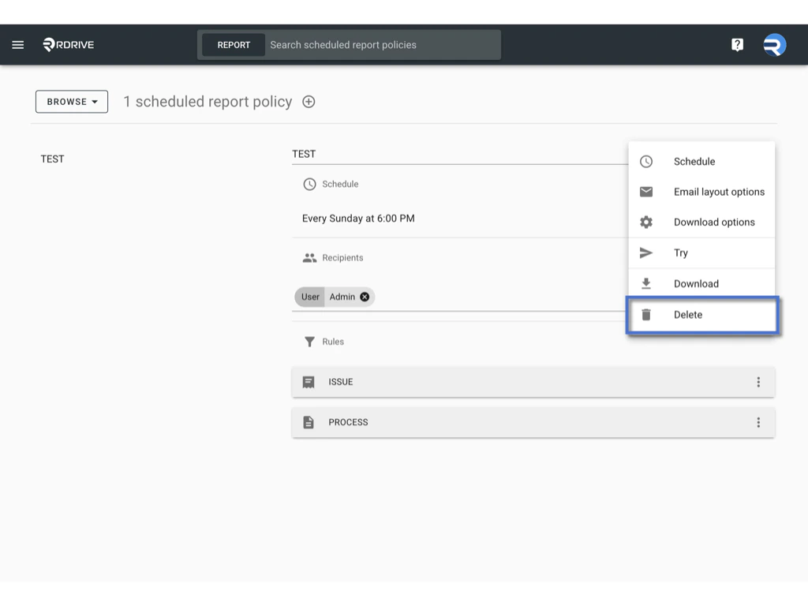Click the PROCESS document icon
This screenshot has height=606, width=808.
(x=309, y=422)
